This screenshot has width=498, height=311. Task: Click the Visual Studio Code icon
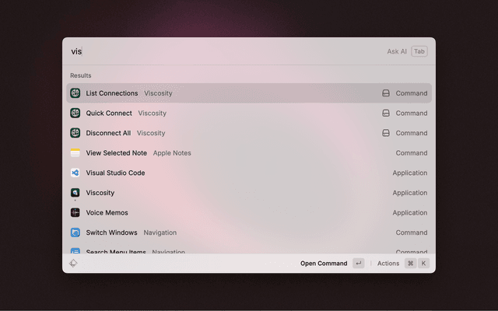click(x=75, y=173)
